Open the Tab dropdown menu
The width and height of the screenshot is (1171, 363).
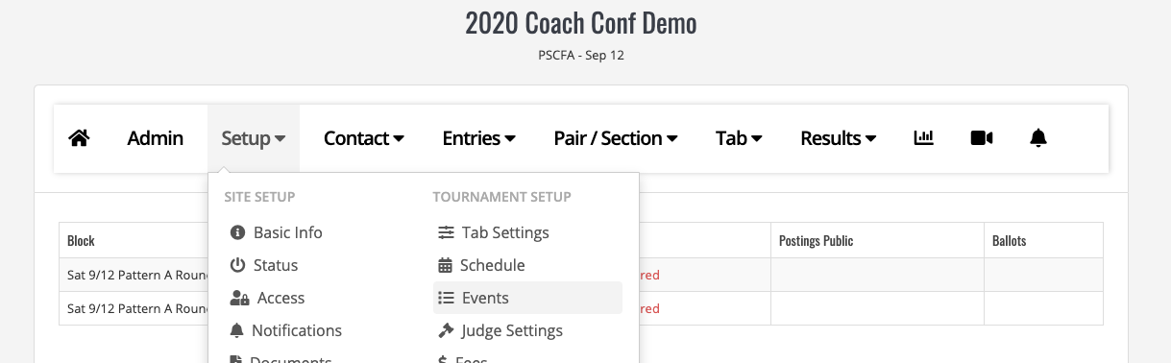pos(740,138)
